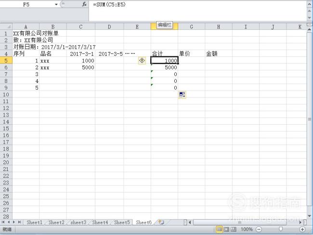Image resolution: width=313 pixels, height=235 pixels.
Task: Click the 100% zoom level label
Action: (247, 229)
